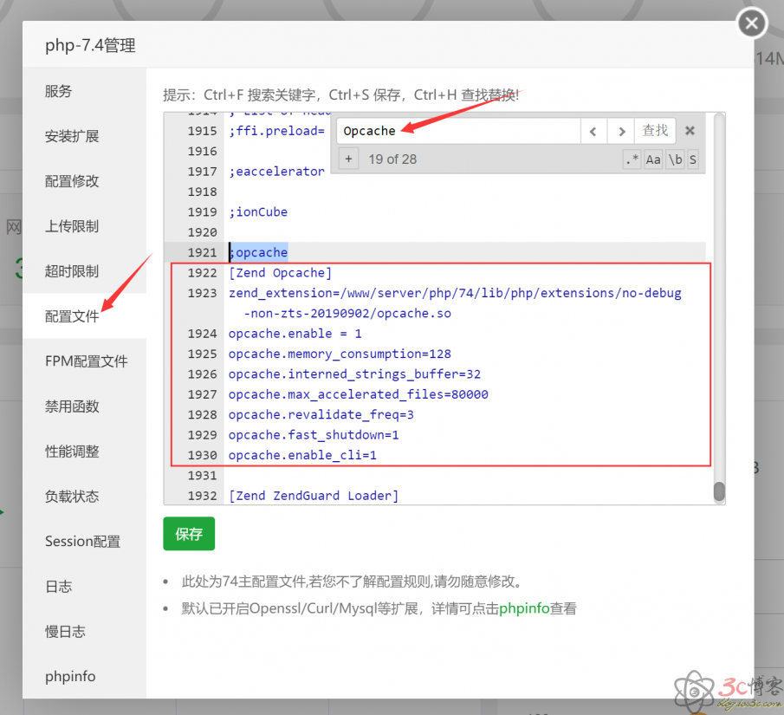The width and height of the screenshot is (784, 715).
Task: Open the 超时限制 section
Action: [85, 271]
